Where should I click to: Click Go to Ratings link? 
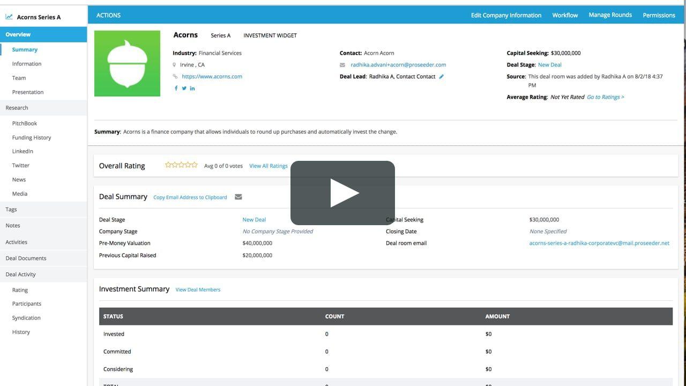click(x=606, y=97)
